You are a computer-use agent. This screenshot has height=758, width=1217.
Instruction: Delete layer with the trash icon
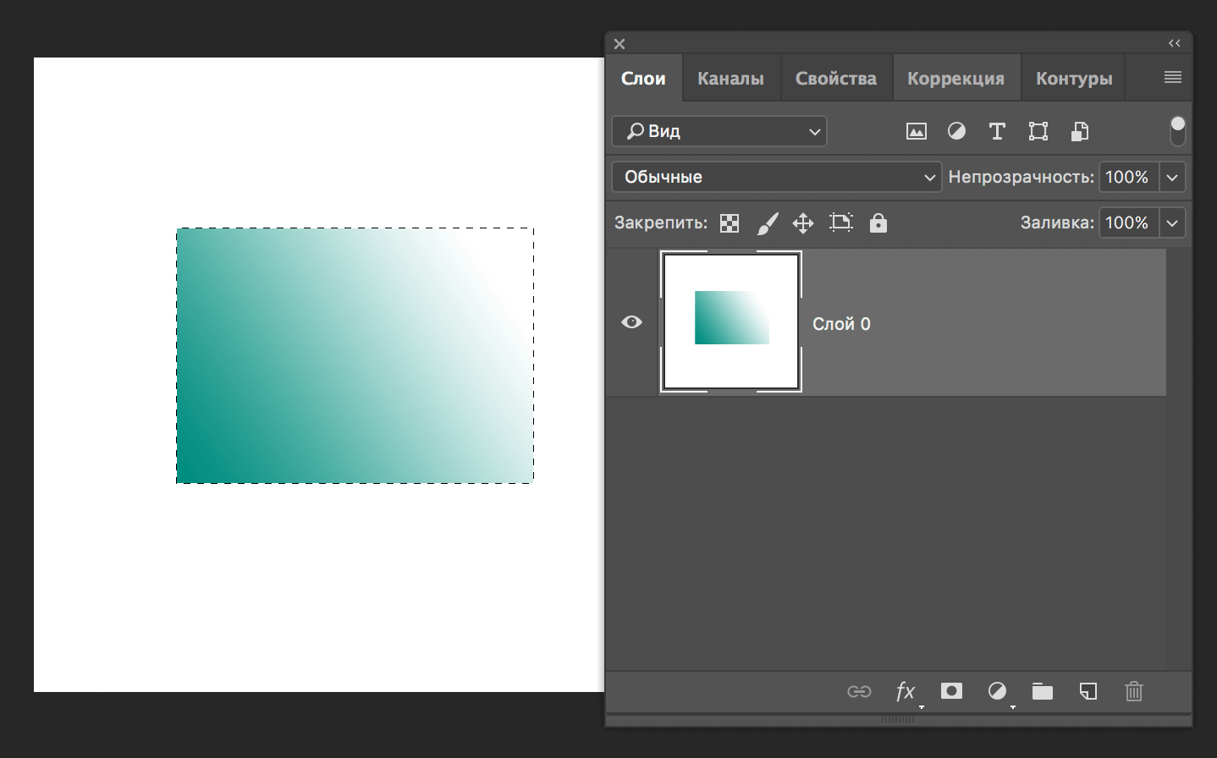coord(1134,691)
